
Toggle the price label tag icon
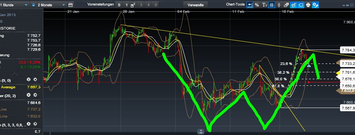point(301,5)
